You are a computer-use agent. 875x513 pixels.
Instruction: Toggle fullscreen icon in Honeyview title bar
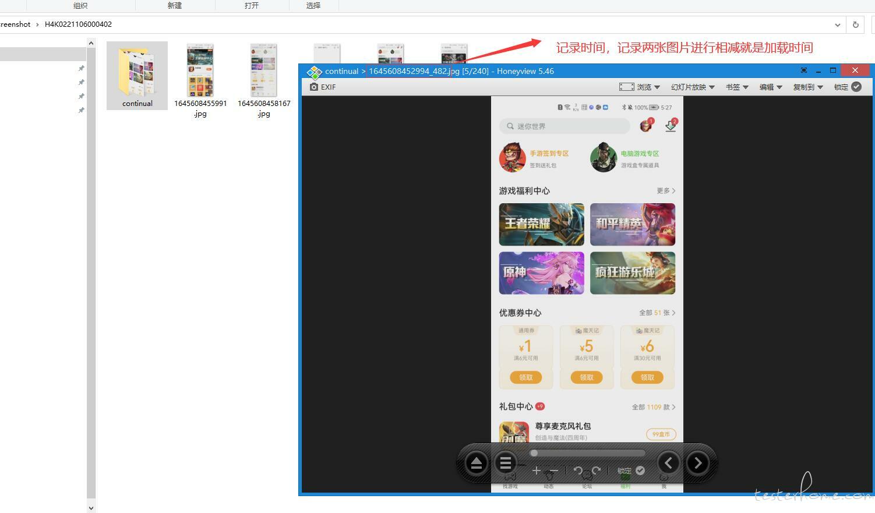point(804,70)
